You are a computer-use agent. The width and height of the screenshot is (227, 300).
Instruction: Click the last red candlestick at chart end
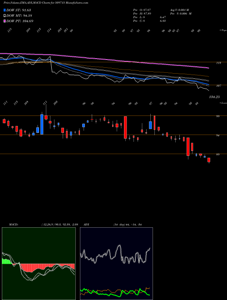click(209, 160)
